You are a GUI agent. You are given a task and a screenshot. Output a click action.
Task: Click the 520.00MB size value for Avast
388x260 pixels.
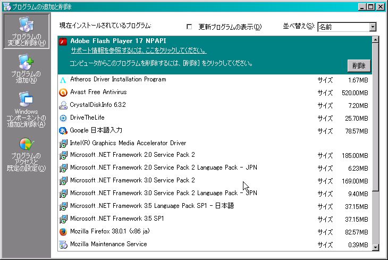[x=355, y=93]
